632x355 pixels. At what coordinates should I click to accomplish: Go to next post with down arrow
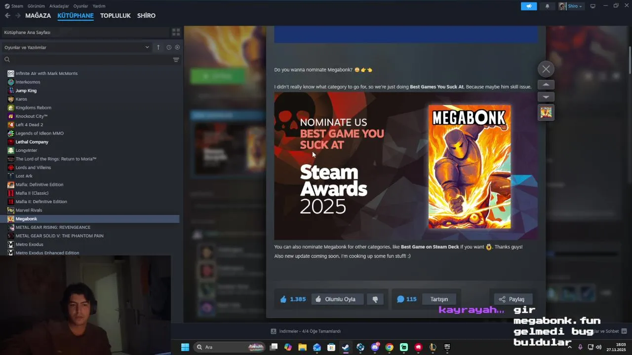(546, 97)
